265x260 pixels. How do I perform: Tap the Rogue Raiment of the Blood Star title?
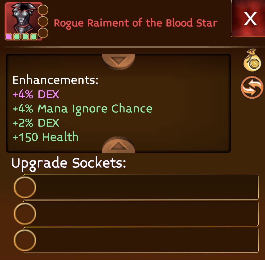(x=135, y=23)
